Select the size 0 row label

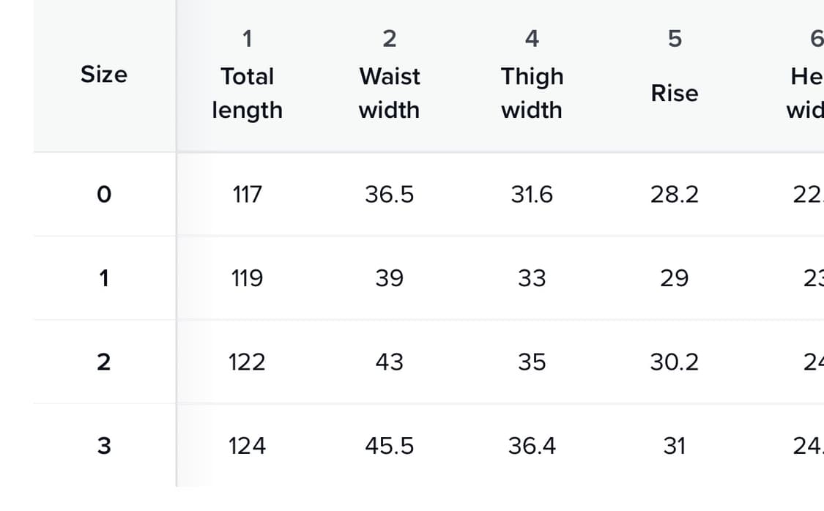pos(104,195)
